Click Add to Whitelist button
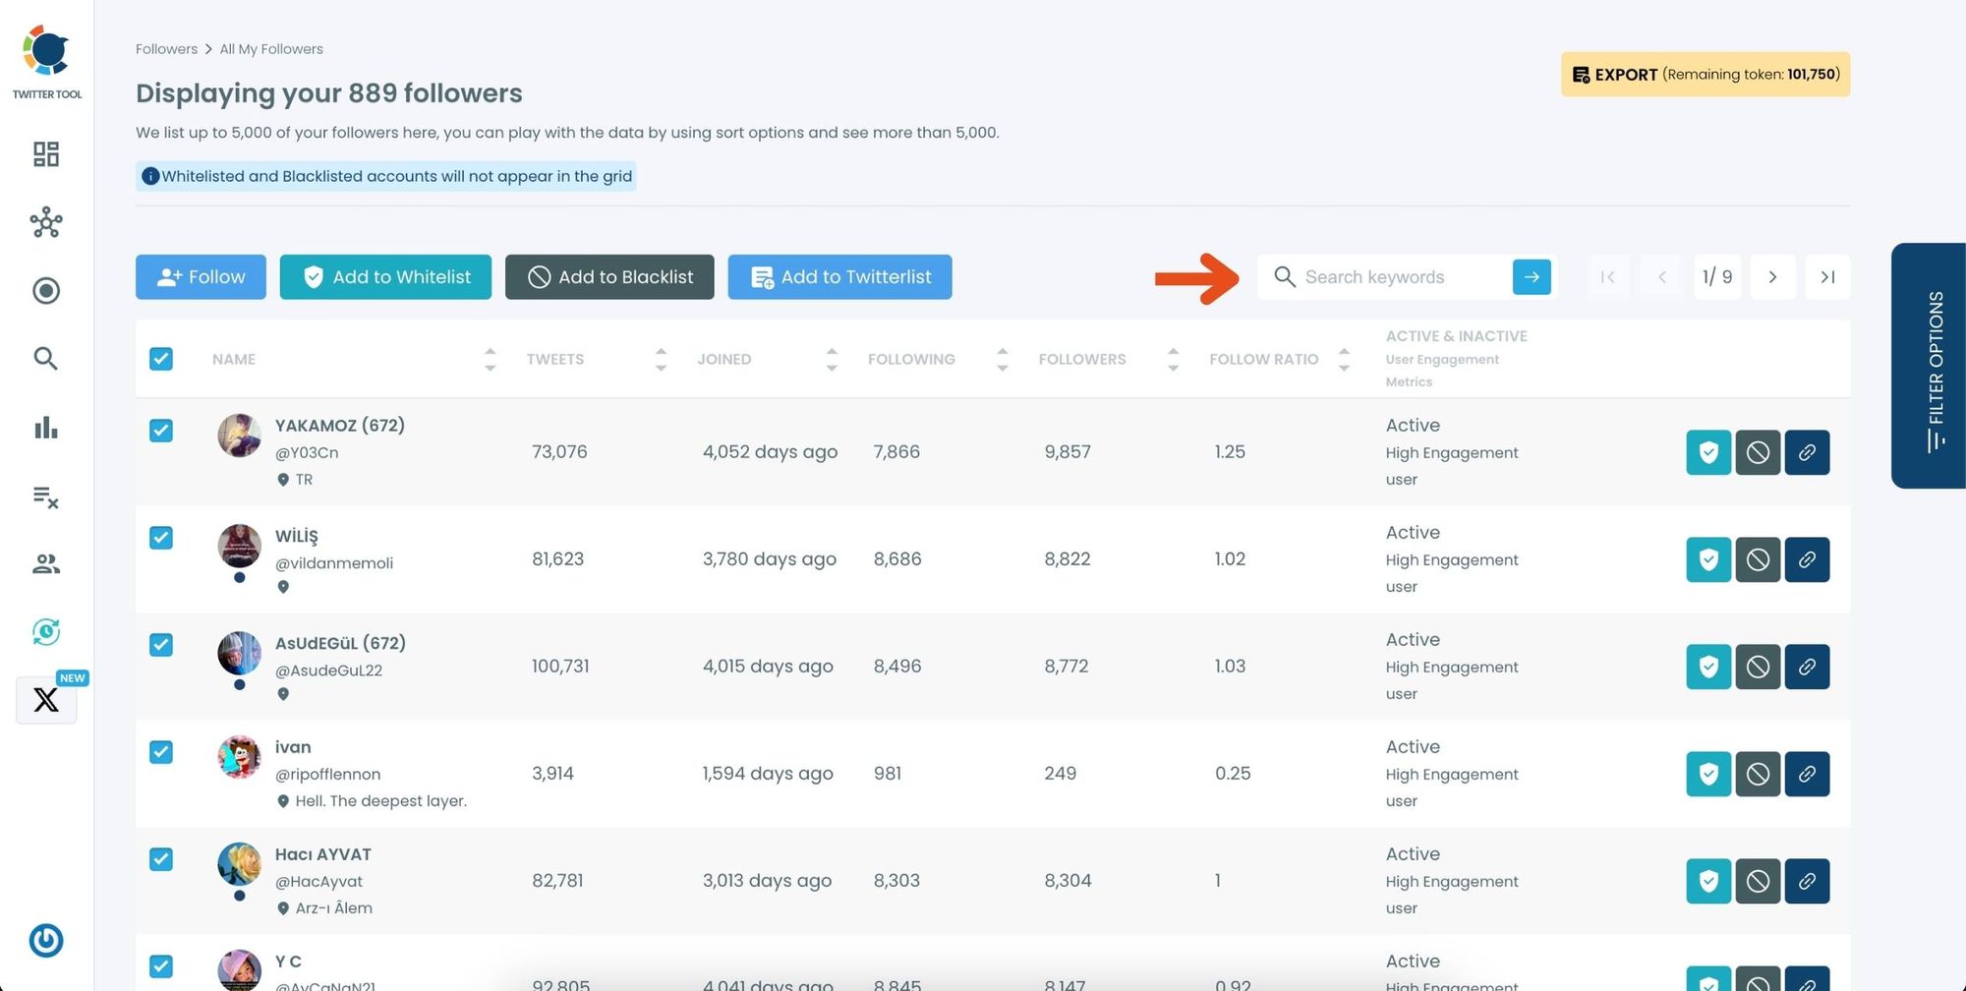 385,277
